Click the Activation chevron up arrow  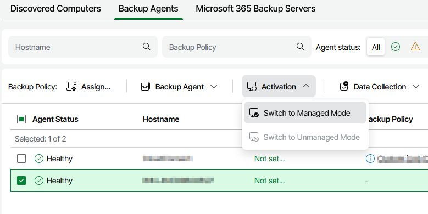[306, 86]
